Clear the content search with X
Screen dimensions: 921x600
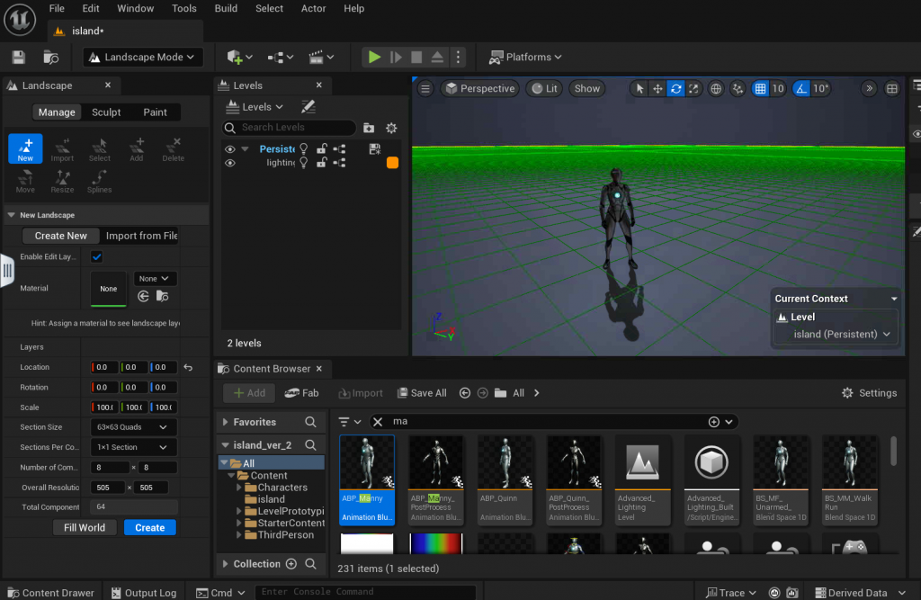[x=378, y=422]
